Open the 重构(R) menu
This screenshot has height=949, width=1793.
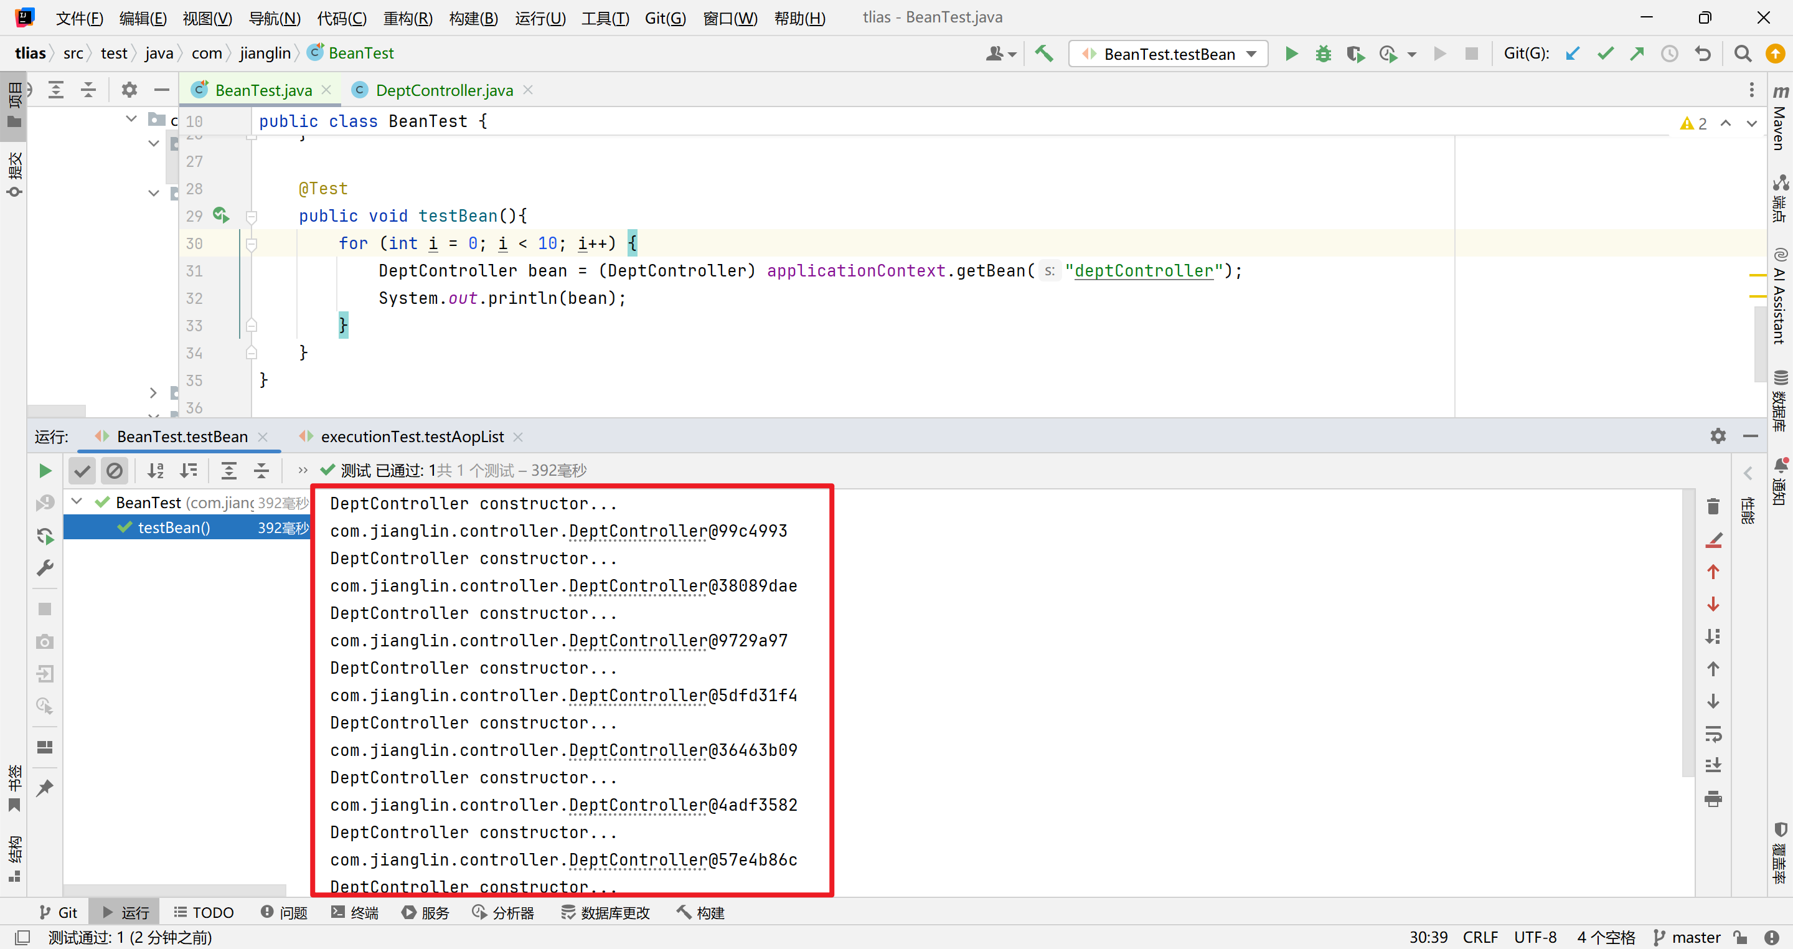pos(408,17)
